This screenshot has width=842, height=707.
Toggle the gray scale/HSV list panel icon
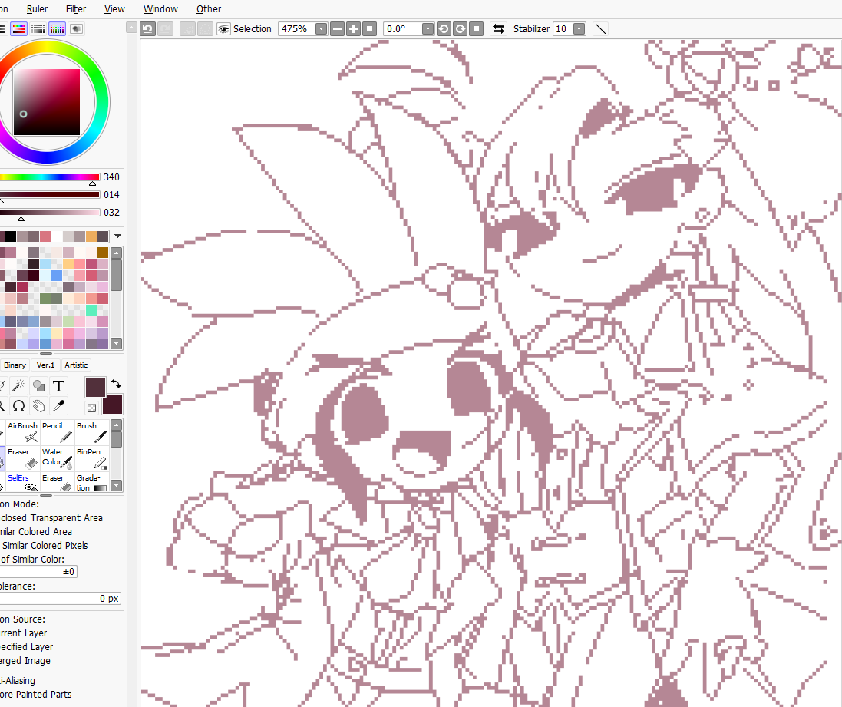[38, 28]
